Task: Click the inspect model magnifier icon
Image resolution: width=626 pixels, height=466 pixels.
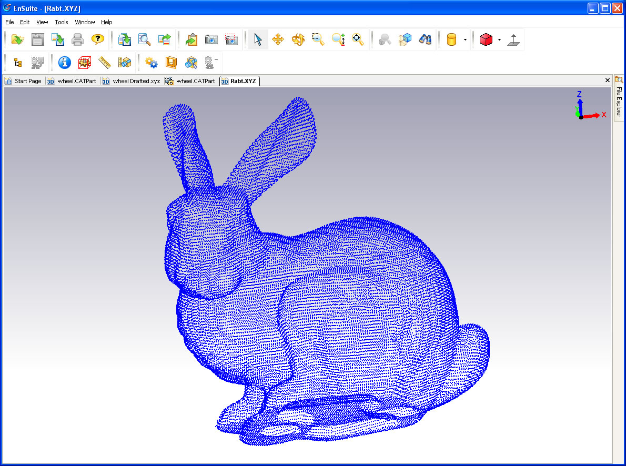Action: coord(191,63)
